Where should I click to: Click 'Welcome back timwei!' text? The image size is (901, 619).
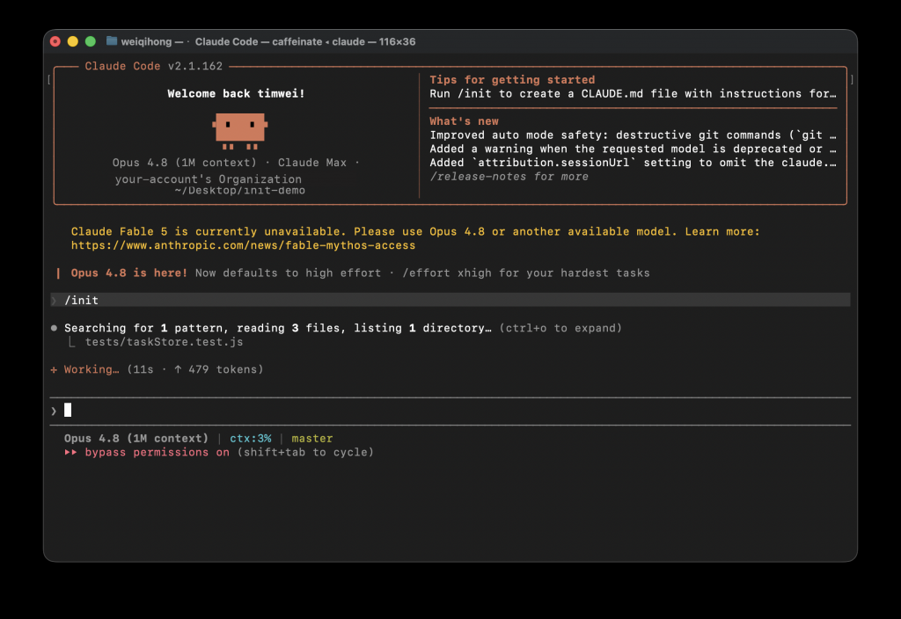pyautogui.click(x=236, y=93)
